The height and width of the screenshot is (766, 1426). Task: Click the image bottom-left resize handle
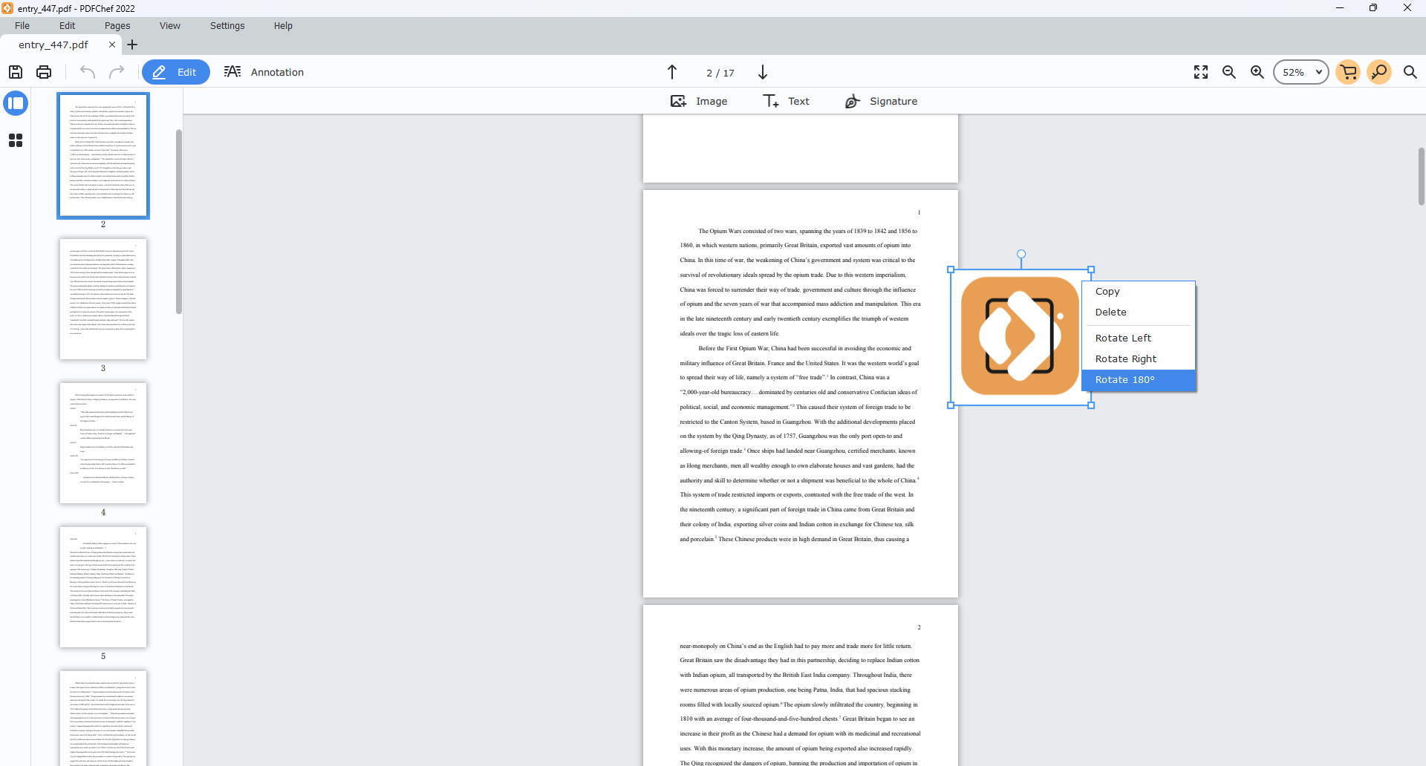[951, 405]
